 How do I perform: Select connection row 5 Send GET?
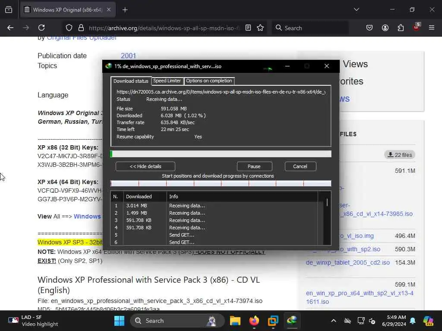[x=214, y=235]
